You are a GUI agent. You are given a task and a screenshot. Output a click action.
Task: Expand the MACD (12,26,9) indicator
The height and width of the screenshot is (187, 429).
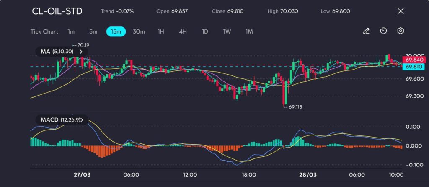tap(62, 120)
